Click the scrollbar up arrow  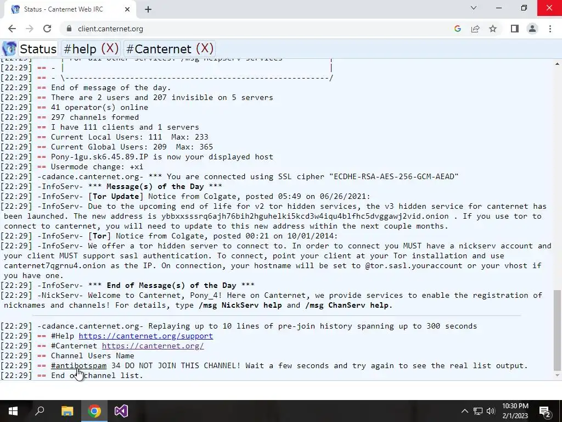point(557,64)
